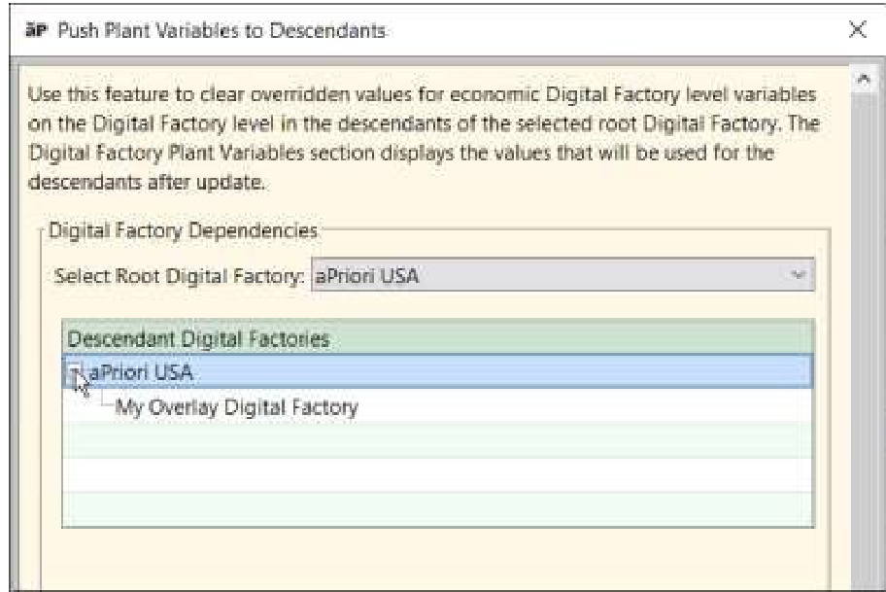This screenshot has height=592, width=886.
Task: Click first empty row below My Overlay Digital Factory
Action: pyautogui.click(x=437, y=440)
